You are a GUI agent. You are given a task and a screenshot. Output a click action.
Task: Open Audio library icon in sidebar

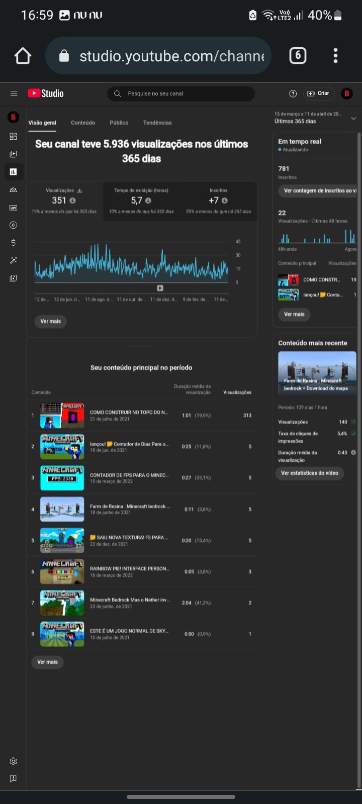pyautogui.click(x=14, y=278)
